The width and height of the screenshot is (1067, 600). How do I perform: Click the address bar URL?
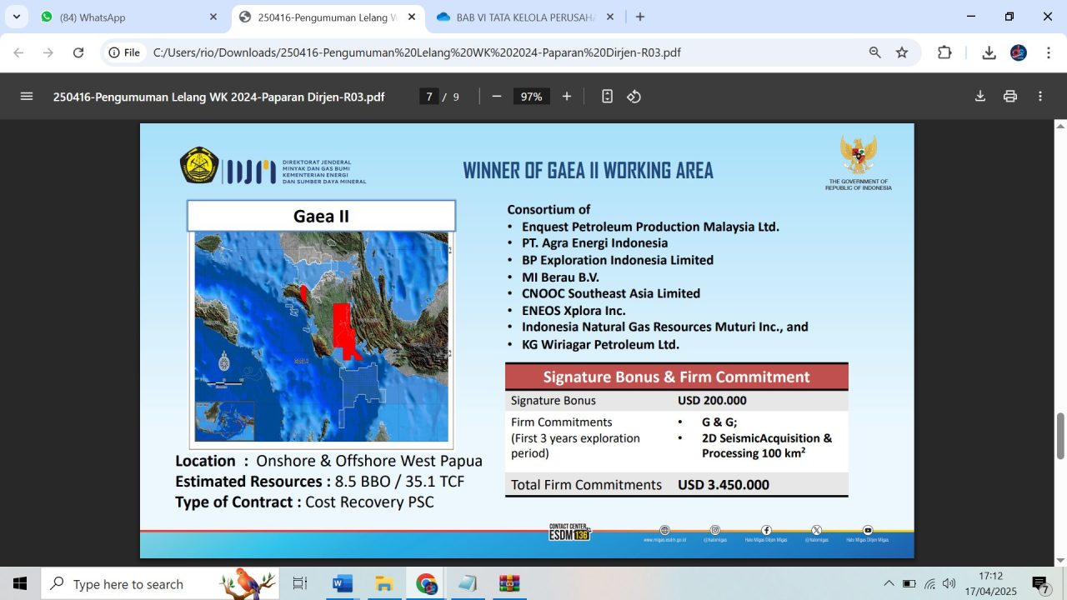pos(417,52)
